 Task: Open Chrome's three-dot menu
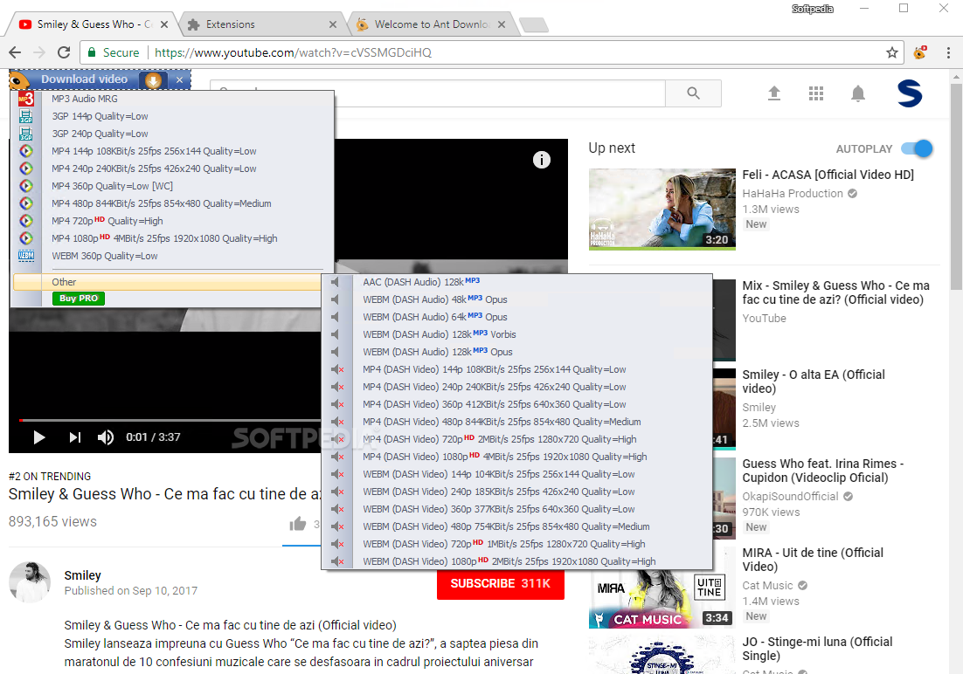tap(948, 52)
